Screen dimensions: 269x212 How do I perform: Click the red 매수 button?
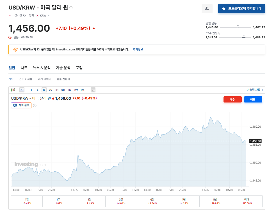[232, 99]
